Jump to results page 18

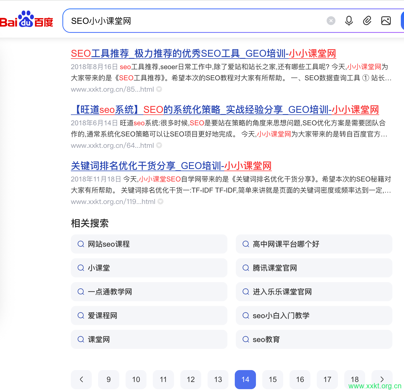(355, 379)
